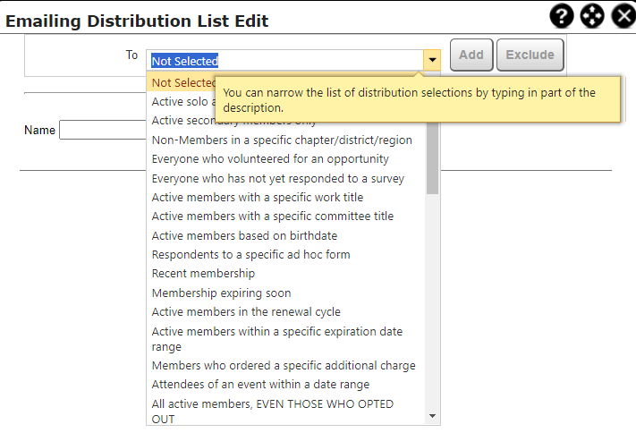Select Everyone who has not yet responded to a survey
Viewport: 636px width, 433px height.
[x=286, y=179]
